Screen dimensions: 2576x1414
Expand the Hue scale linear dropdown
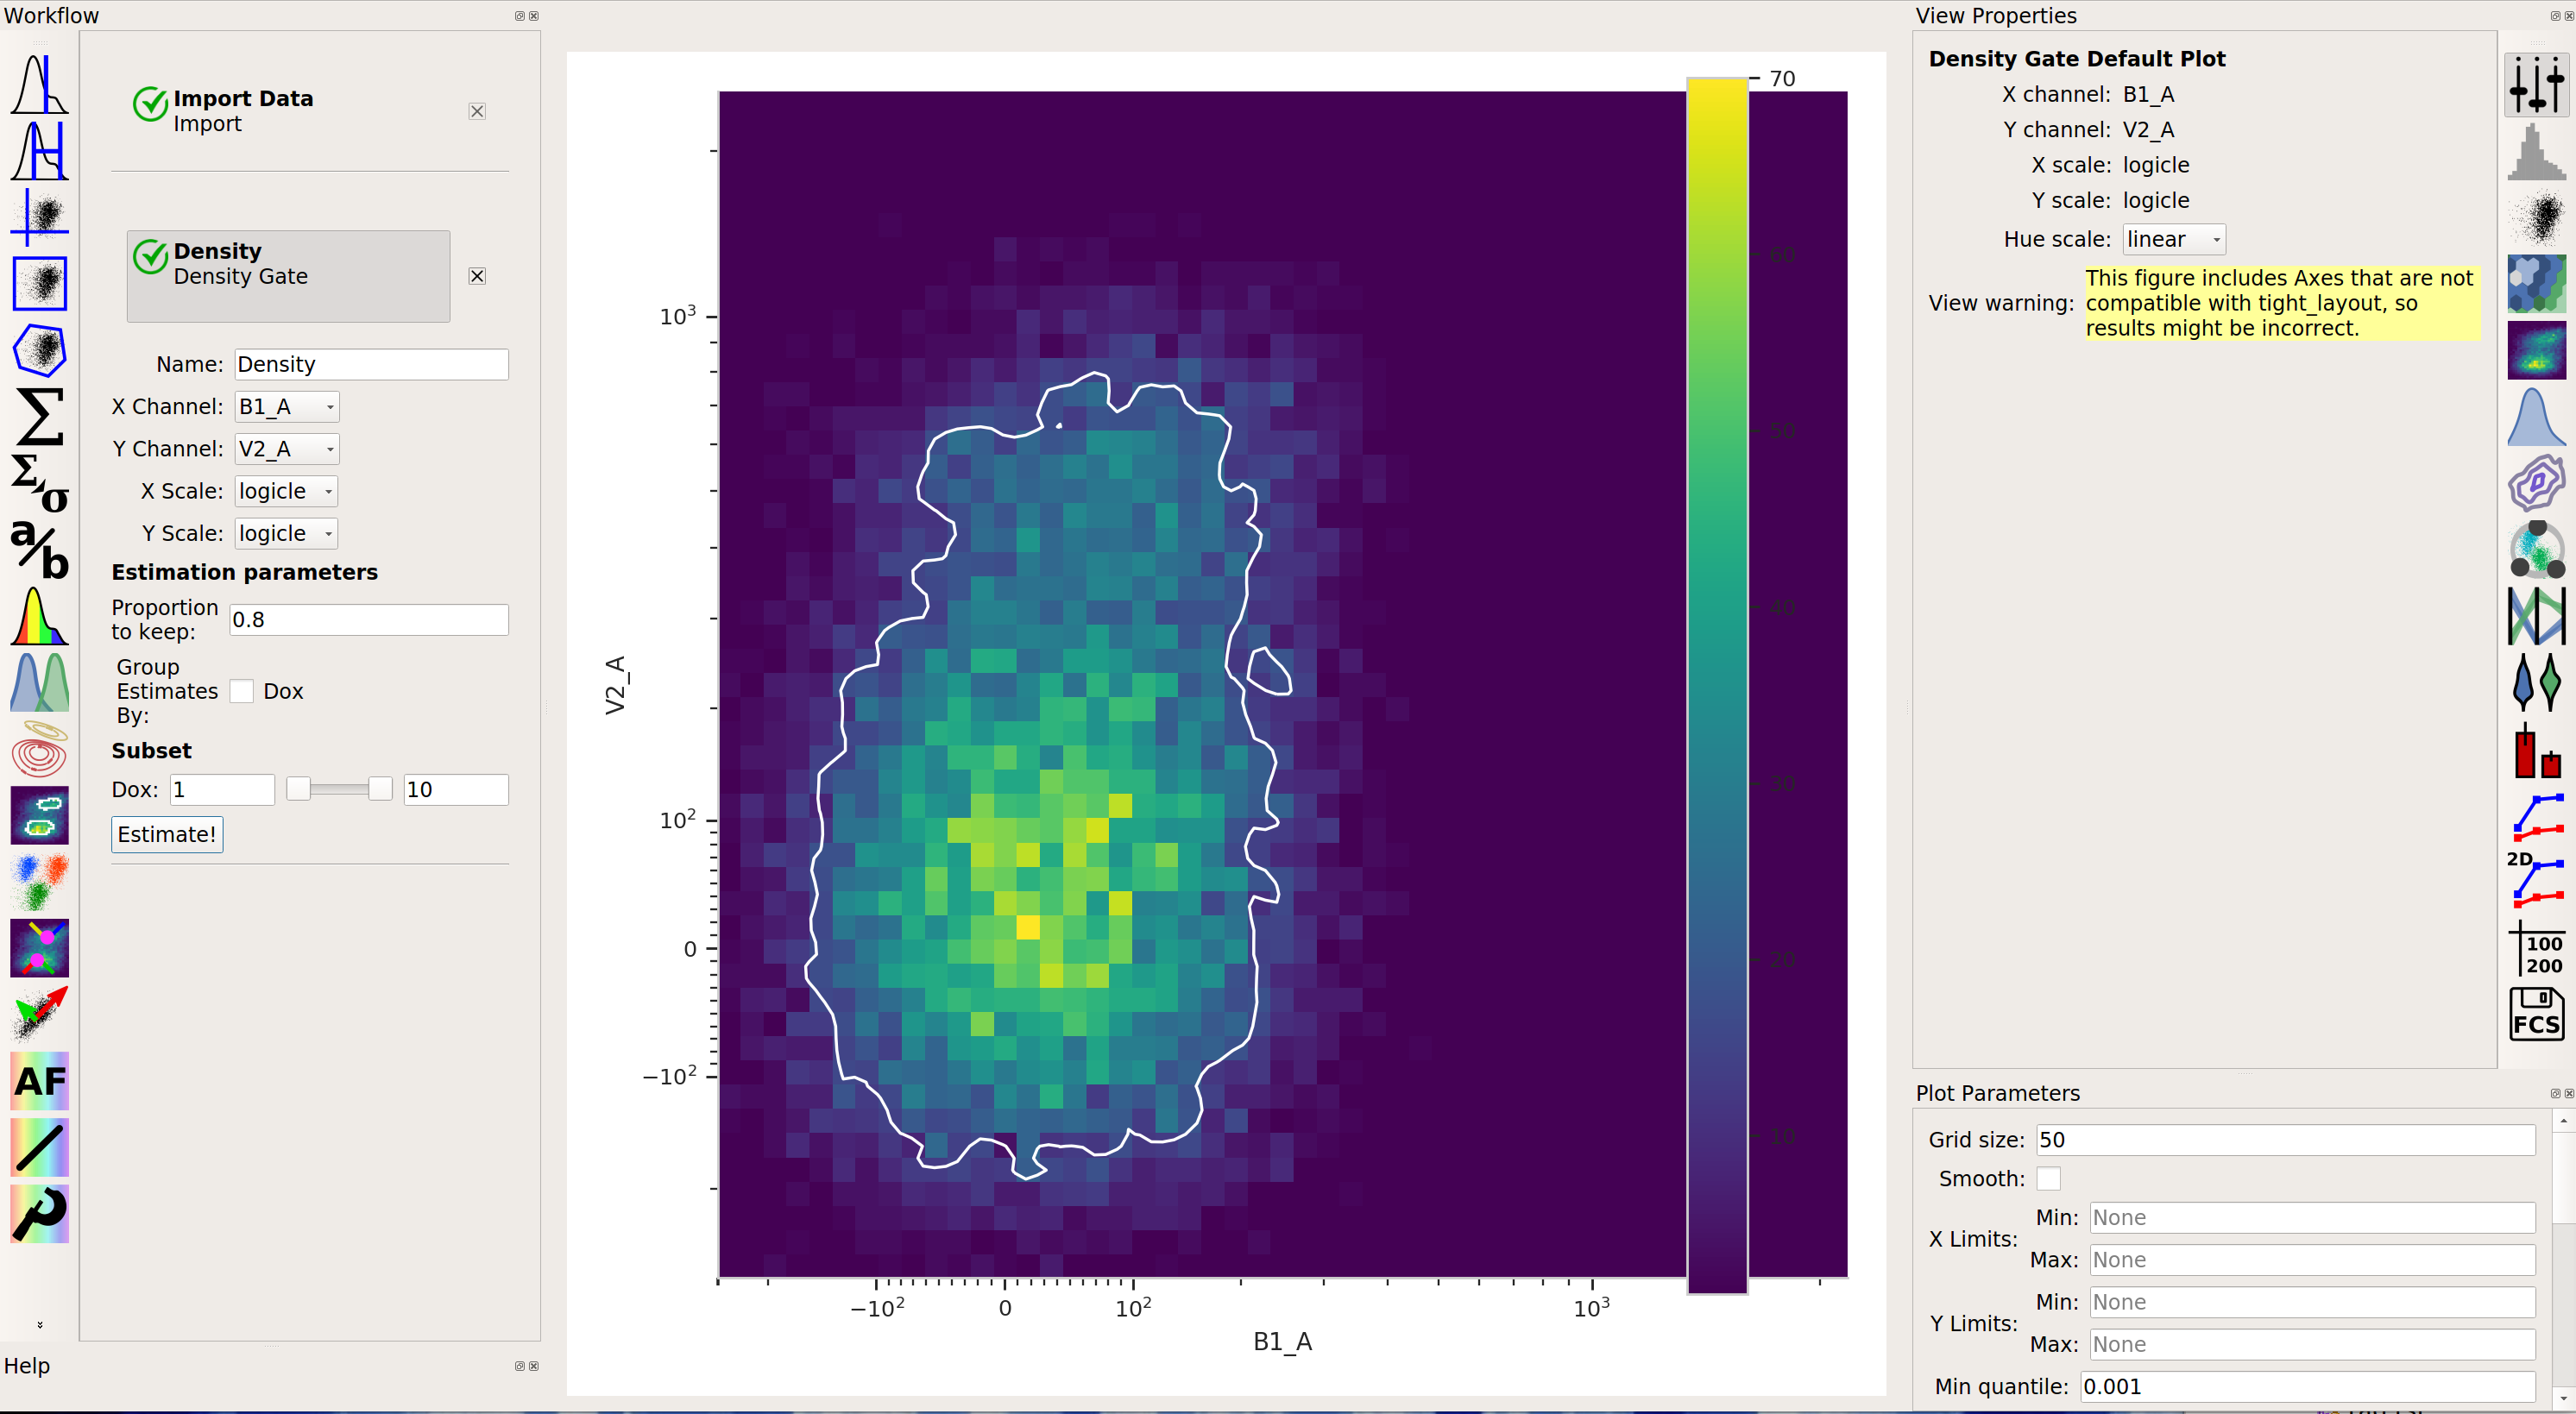coord(2174,239)
